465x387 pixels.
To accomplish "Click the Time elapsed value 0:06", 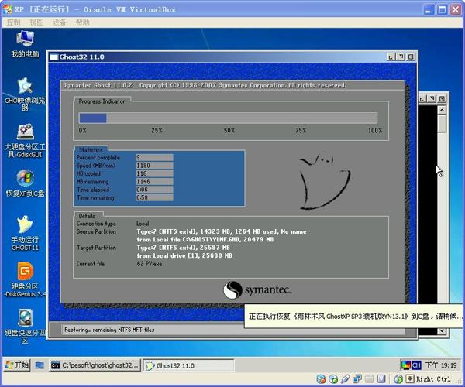I will [154, 189].
